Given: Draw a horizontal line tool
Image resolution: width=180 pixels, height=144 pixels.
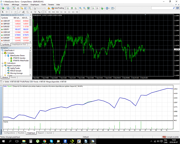Looking at the screenshot, I should click(x=16, y=12).
